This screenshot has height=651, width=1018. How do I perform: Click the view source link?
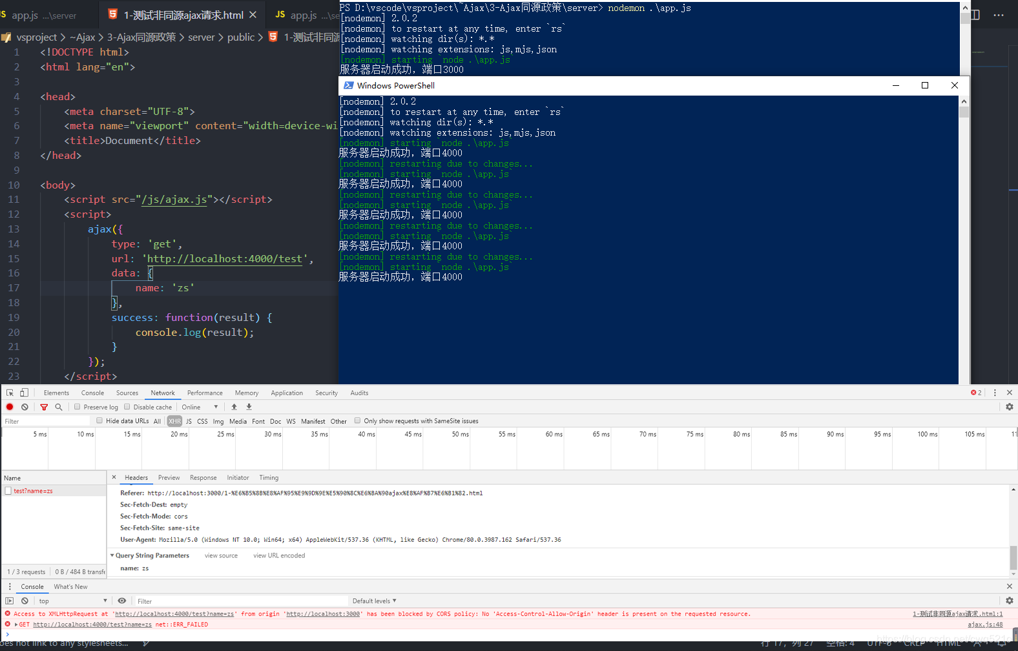[221, 555]
